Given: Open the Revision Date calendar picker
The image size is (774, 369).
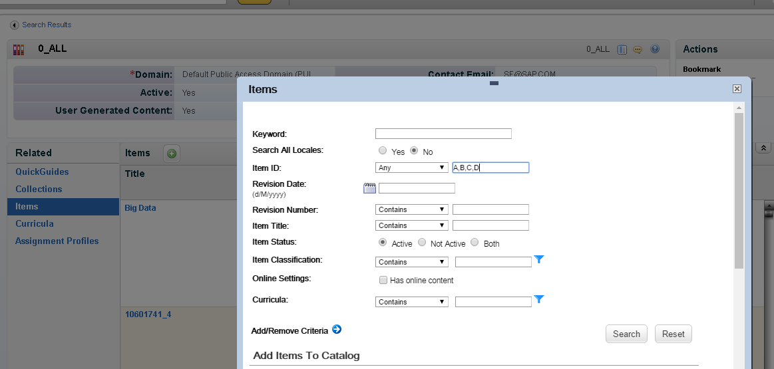Looking at the screenshot, I should point(370,188).
